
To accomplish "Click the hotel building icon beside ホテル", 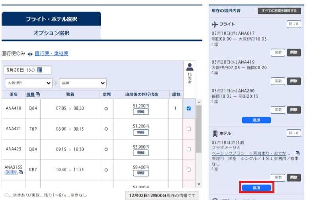I will point(215,133).
